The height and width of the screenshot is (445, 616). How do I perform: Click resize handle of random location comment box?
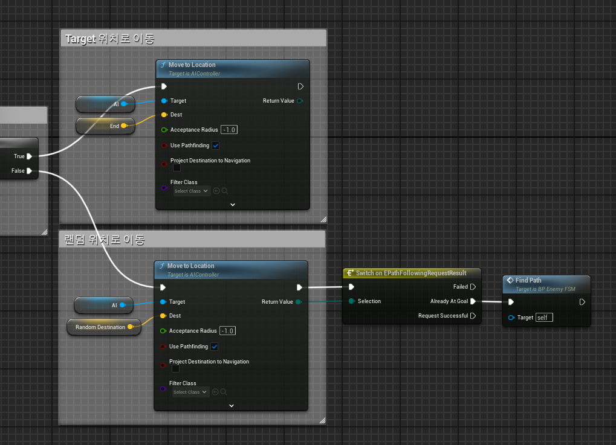tap(323, 421)
